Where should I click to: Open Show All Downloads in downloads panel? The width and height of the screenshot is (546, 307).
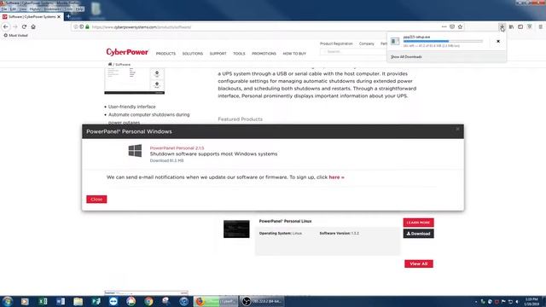pos(406,57)
